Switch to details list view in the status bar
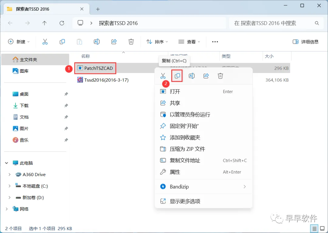Screen dimensions: 328x233 [314, 228]
